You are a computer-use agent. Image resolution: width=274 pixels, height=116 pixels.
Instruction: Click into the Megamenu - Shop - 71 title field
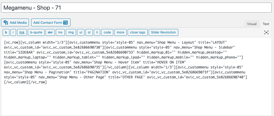[x=136, y=8]
